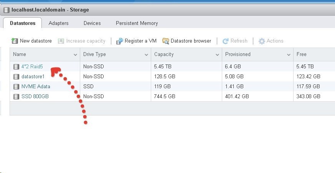
Task: Open the Name column dropdown arrow
Action: coord(75,55)
